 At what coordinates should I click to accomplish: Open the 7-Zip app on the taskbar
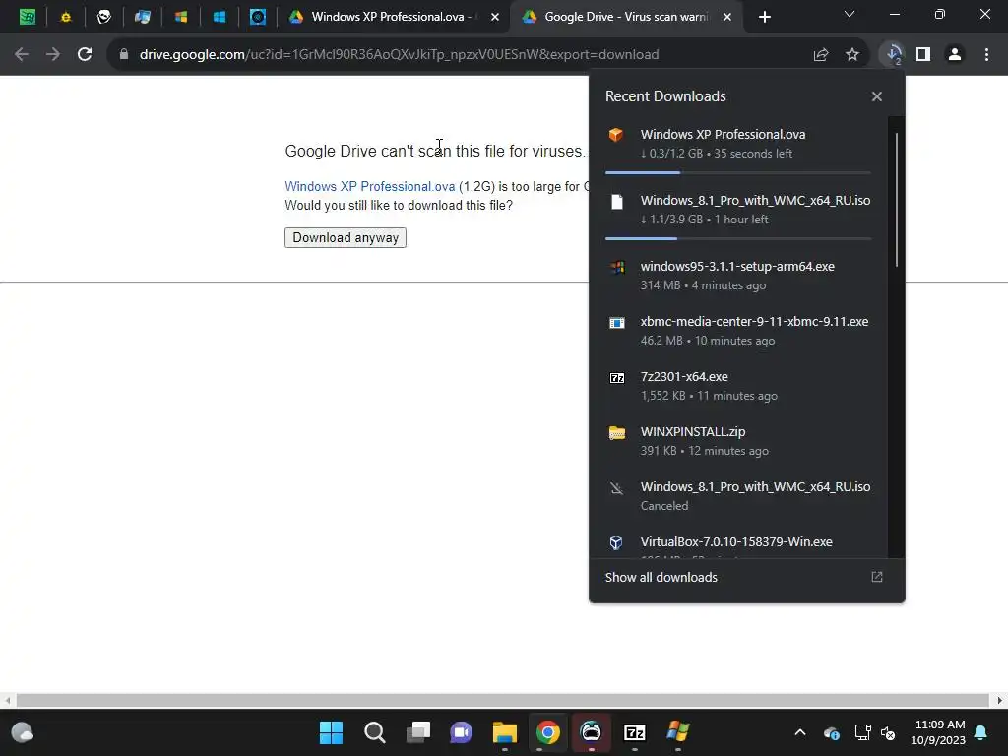coord(635,732)
